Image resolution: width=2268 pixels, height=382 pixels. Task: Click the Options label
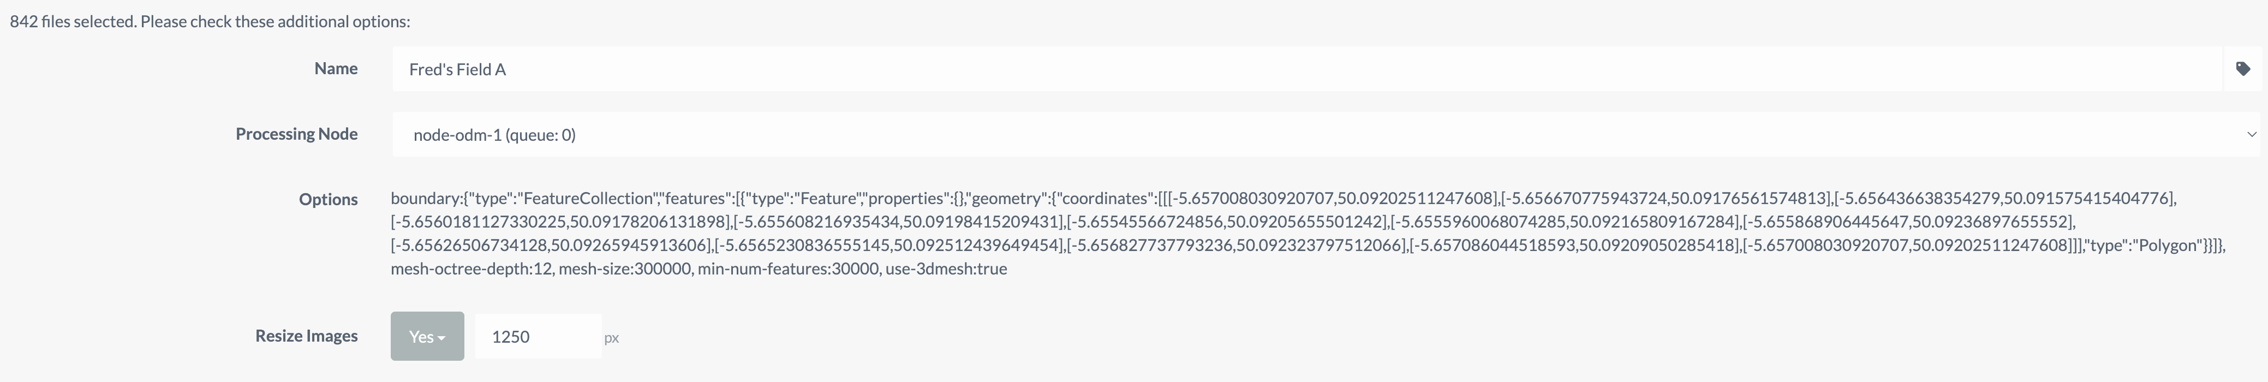point(327,198)
